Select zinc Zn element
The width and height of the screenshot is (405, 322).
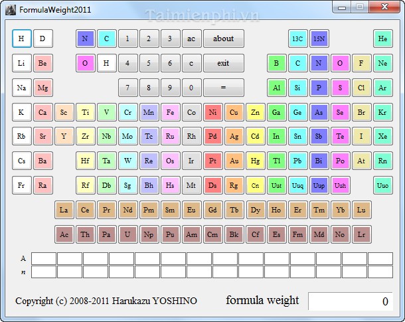(255, 112)
